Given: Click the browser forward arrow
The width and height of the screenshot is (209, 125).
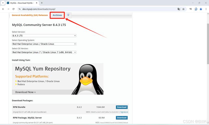Looking at the screenshot, I should 8,9.
